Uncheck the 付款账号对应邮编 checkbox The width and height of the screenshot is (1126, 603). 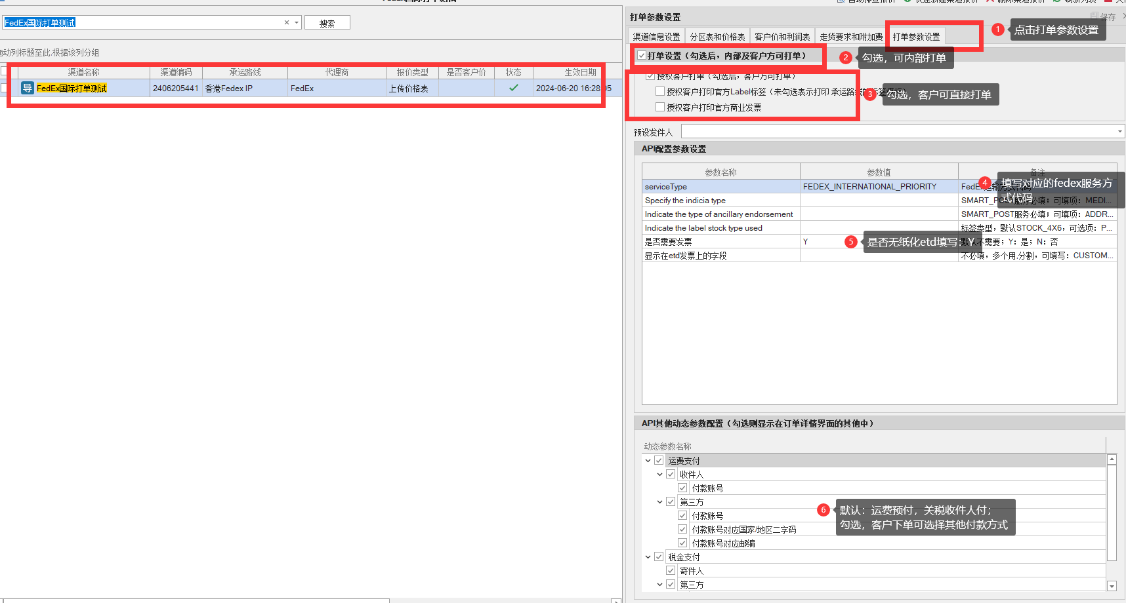tap(682, 543)
